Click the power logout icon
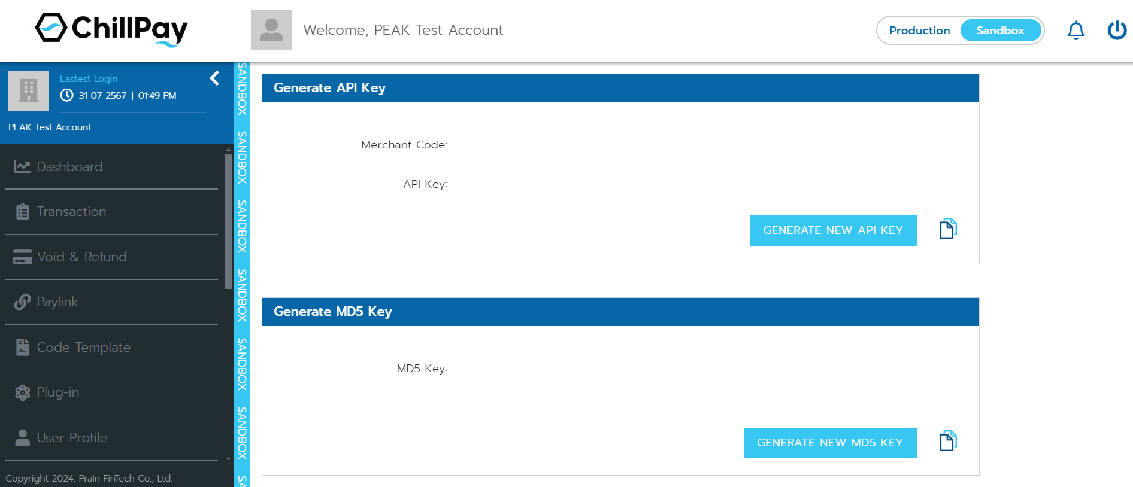 pos(1116,30)
